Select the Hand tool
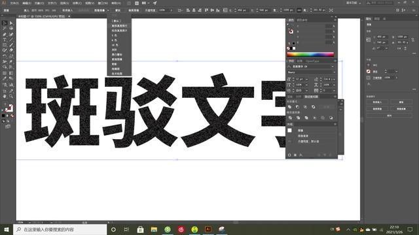The image size is (419, 235). pos(5,97)
